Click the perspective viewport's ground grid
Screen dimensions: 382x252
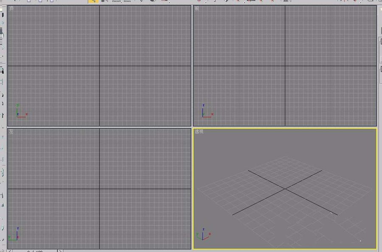[x=285, y=201]
